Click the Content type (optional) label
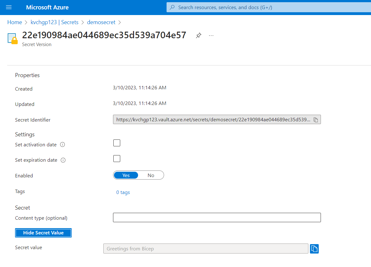 pos(41,218)
